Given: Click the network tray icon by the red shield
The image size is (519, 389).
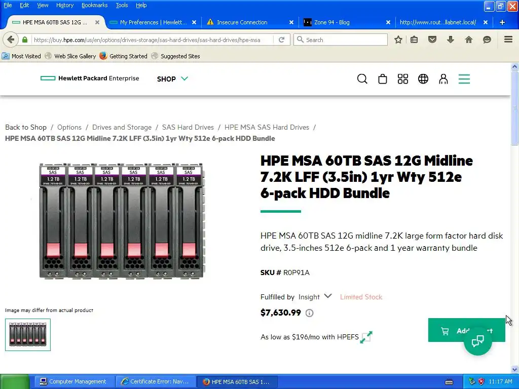Looking at the screenshot, I should (472, 381).
